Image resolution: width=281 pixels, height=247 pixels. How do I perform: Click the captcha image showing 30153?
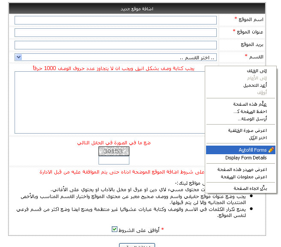coord(114,151)
